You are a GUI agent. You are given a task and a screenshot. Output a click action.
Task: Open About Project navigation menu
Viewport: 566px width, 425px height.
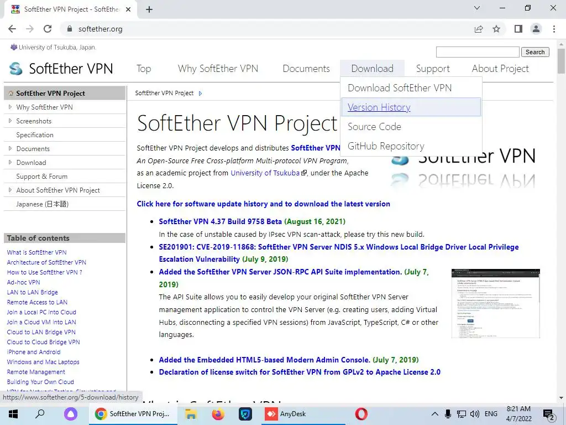tap(500, 69)
